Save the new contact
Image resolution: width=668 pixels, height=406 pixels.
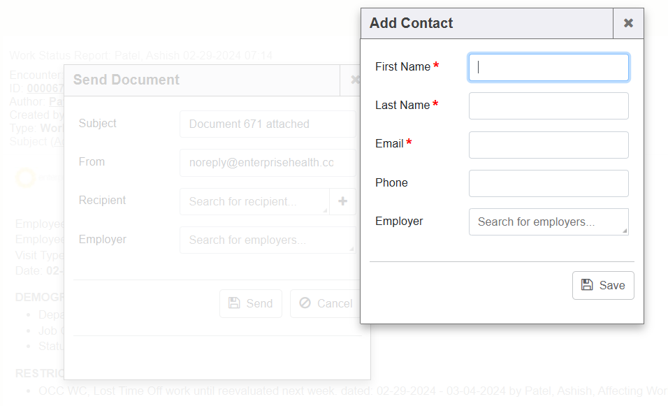tap(603, 285)
